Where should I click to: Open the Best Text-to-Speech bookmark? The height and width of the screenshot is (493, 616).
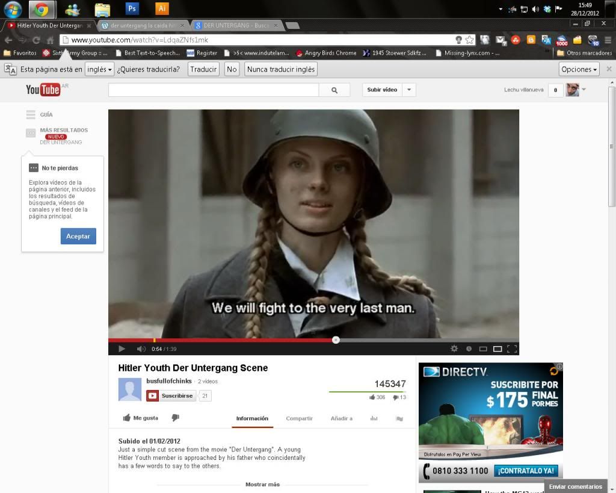click(x=148, y=53)
